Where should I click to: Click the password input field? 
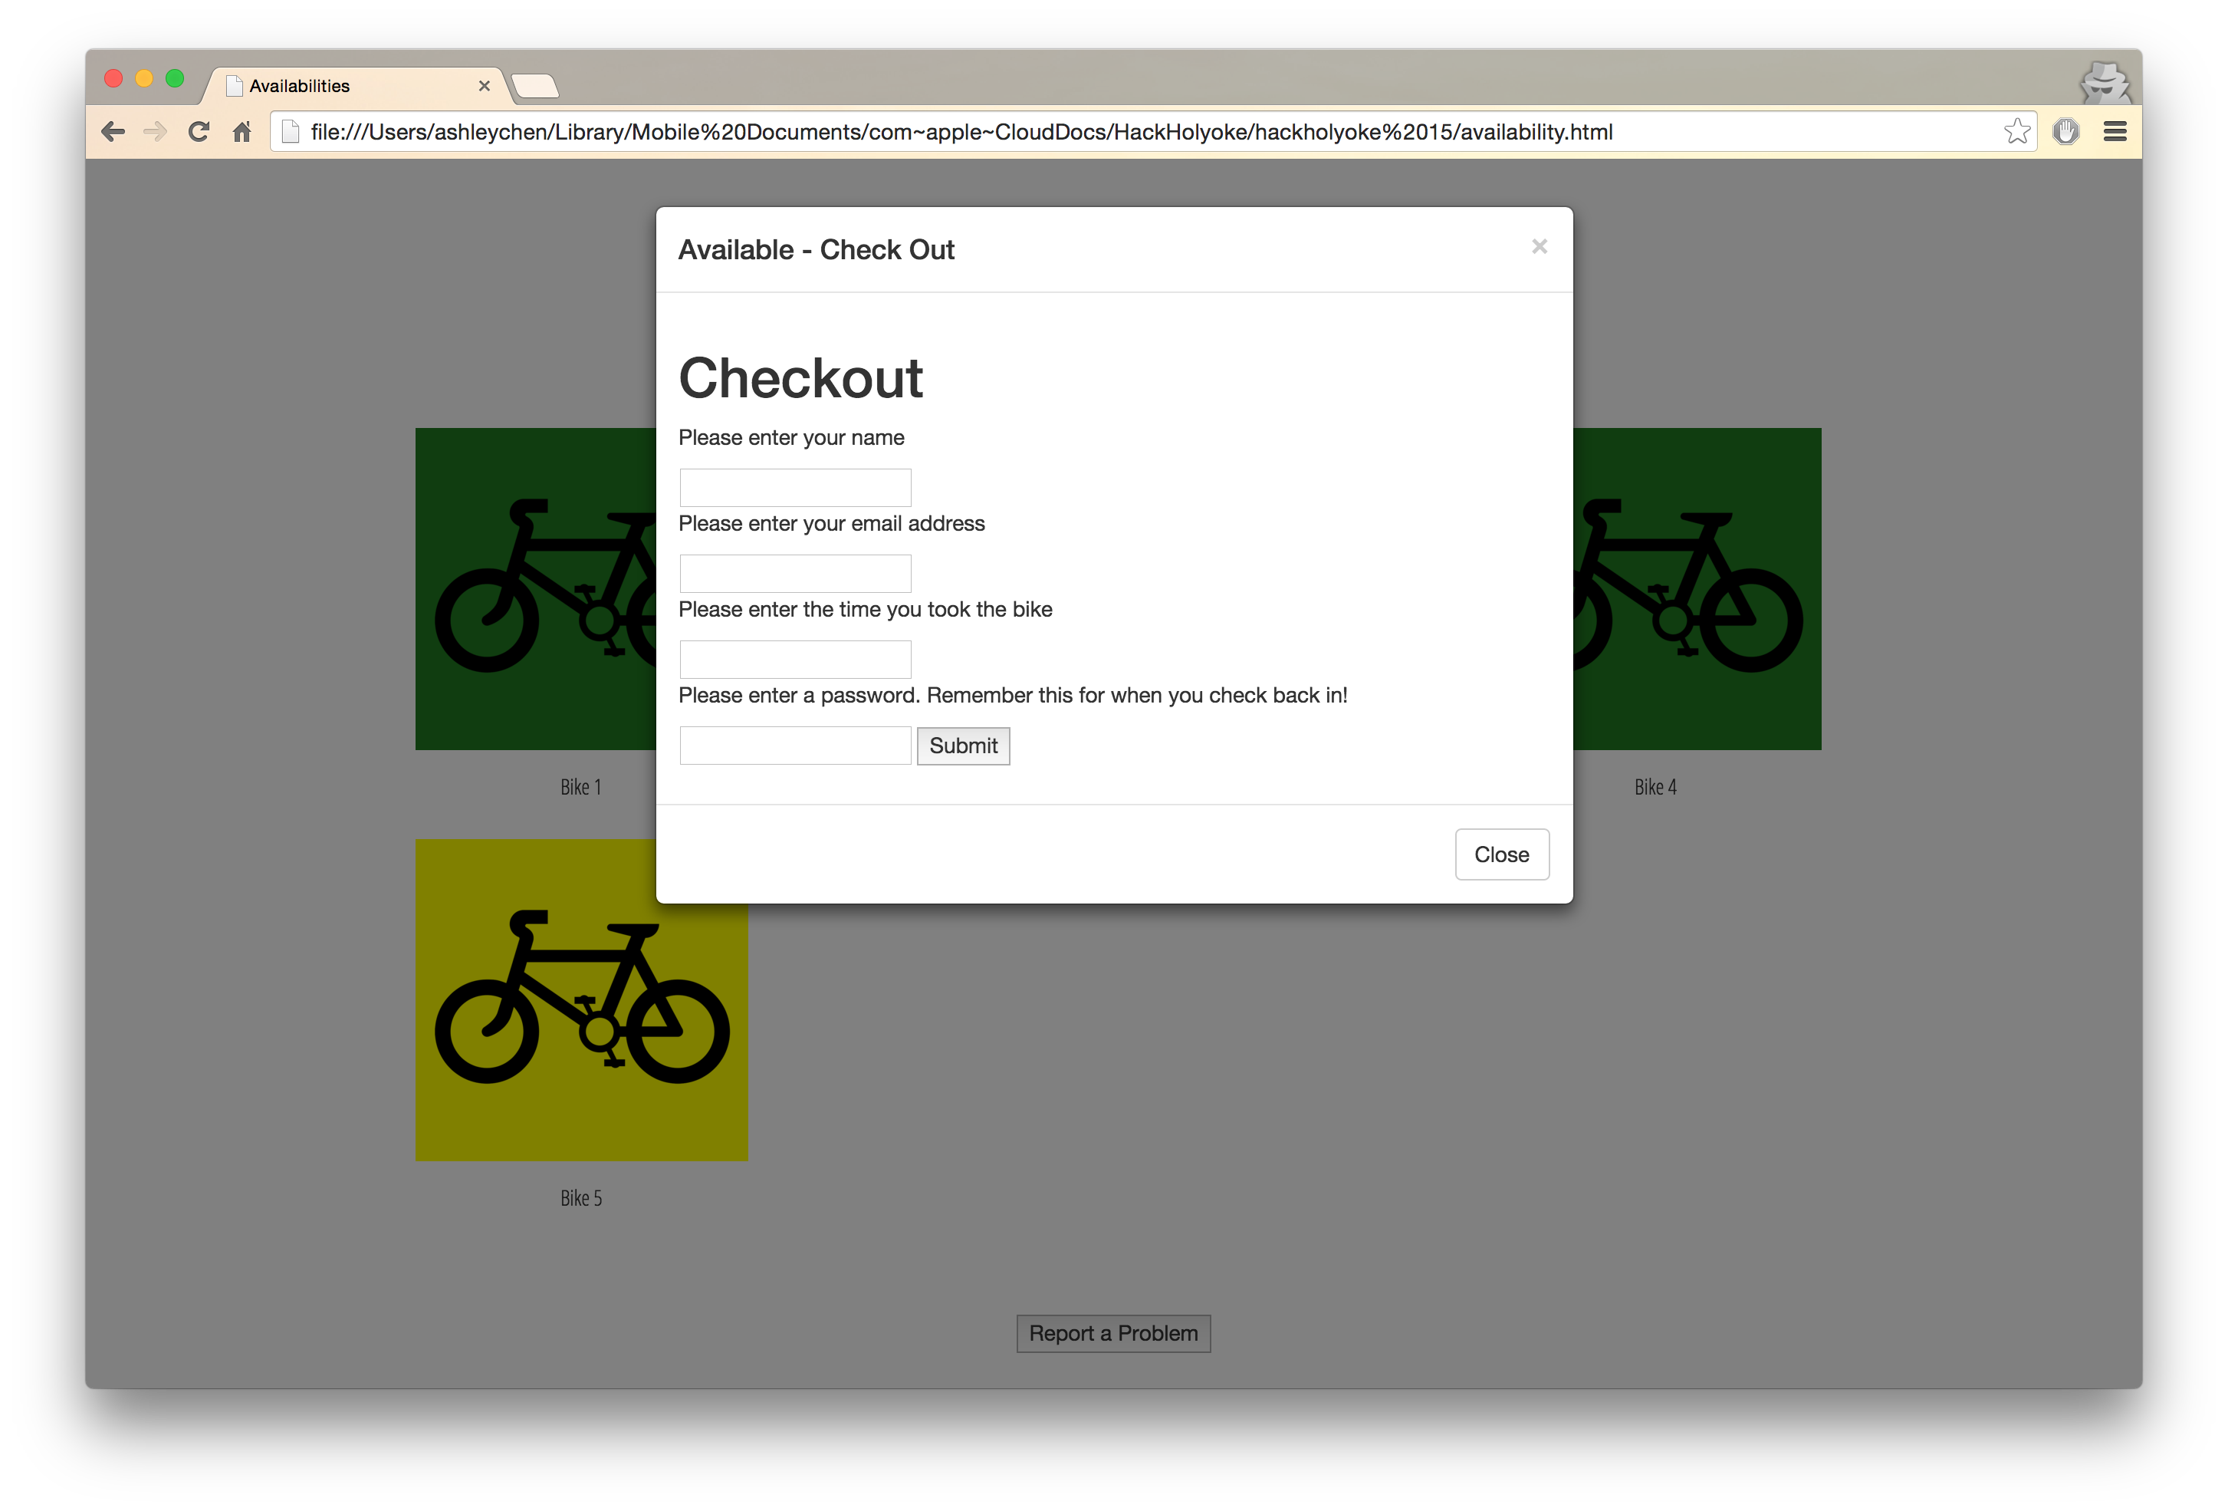coord(795,746)
